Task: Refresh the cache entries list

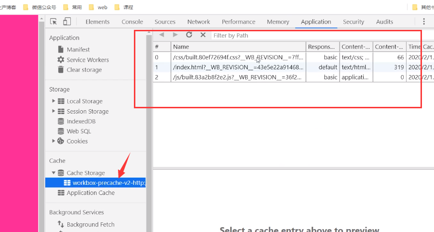Action: tap(189, 35)
